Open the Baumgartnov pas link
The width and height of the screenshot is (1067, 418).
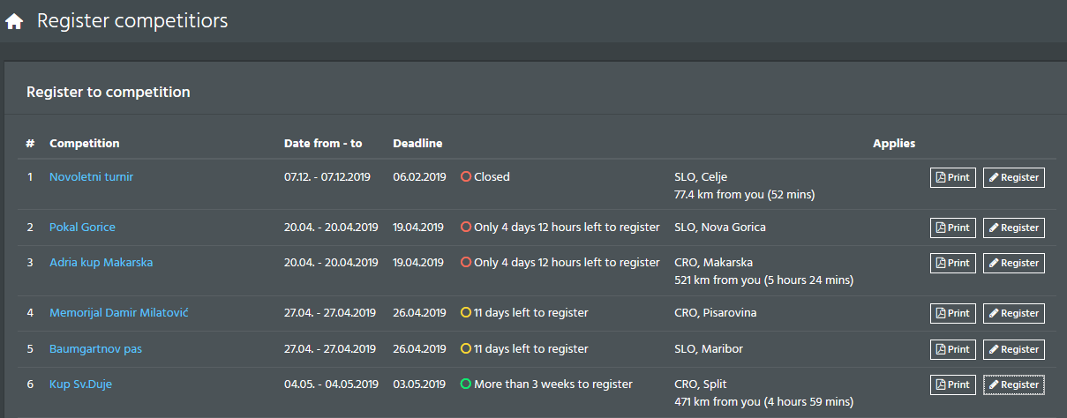click(95, 348)
